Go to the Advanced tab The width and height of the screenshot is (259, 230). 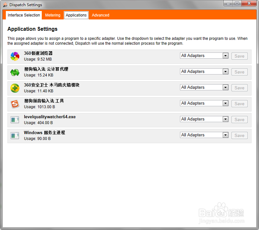pos(100,15)
